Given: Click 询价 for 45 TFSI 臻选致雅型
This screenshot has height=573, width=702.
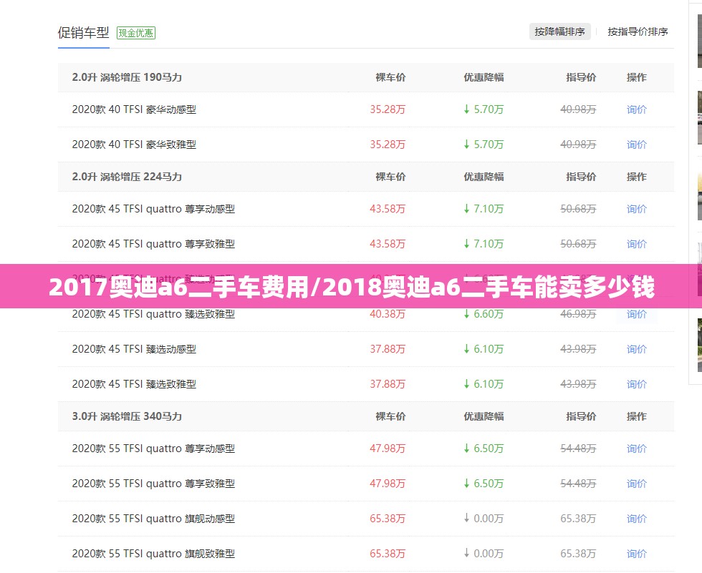Looking at the screenshot, I should coord(637,384).
